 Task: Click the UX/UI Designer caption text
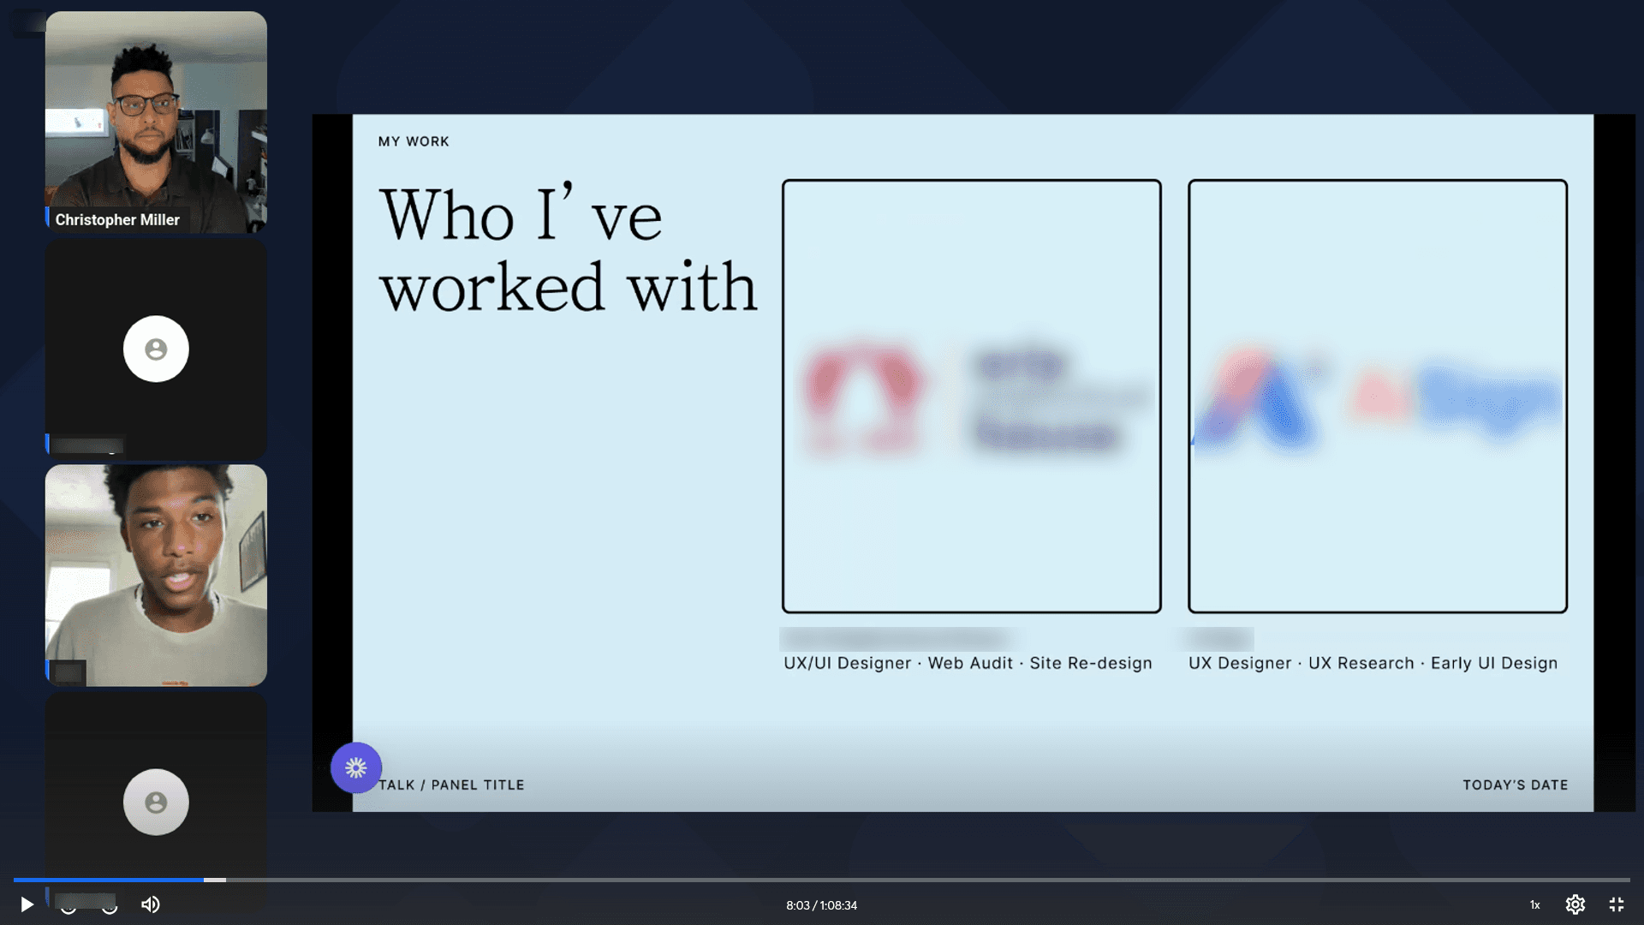point(968,663)
